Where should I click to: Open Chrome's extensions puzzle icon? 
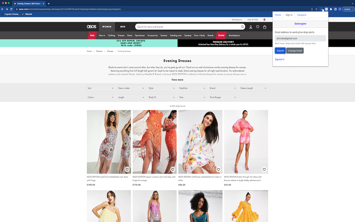pyautogui.click(x=331, y=9)
